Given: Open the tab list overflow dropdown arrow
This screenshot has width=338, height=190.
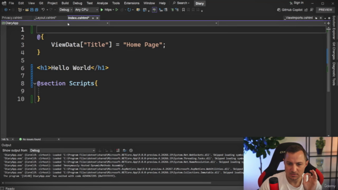Looking at the screenshot, I should 325,18.
